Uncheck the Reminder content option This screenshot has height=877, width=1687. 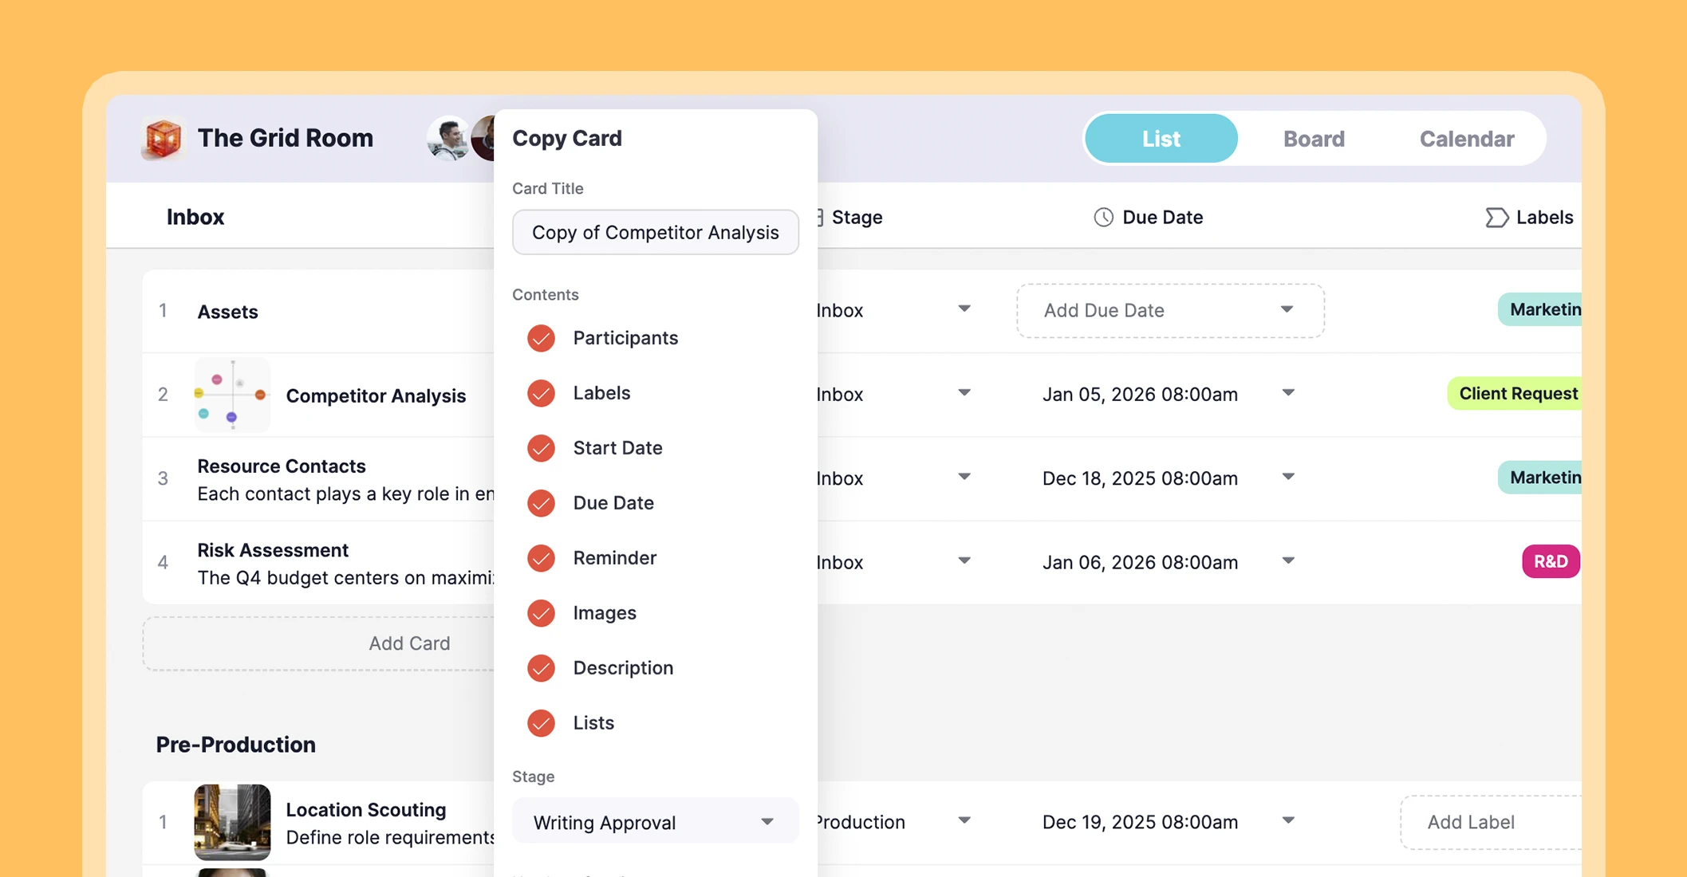click(541, 558)
